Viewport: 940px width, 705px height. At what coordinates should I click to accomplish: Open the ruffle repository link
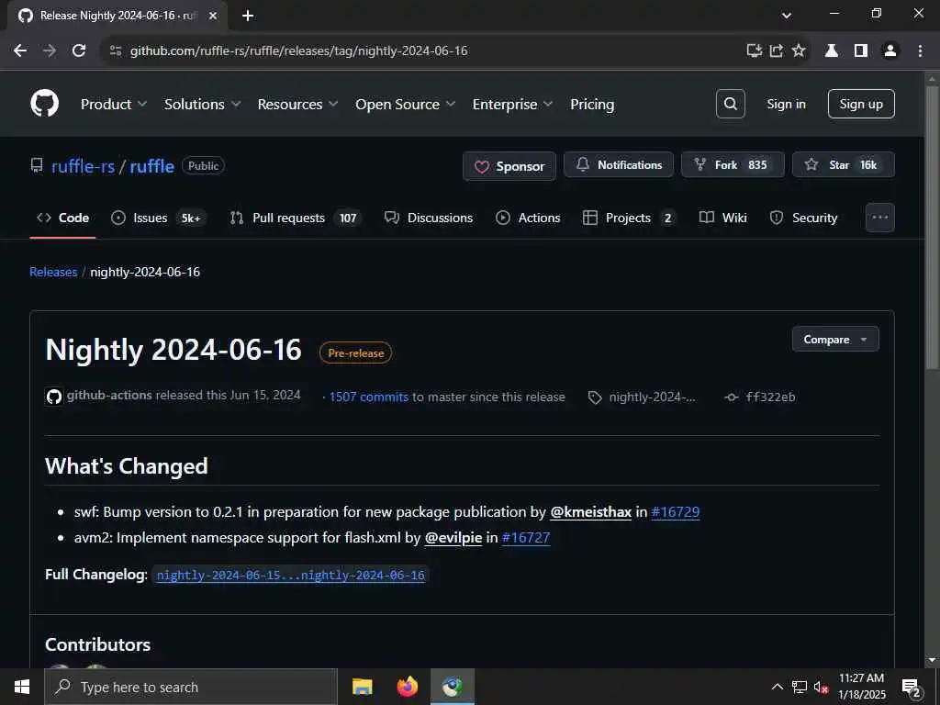point(151,166)
